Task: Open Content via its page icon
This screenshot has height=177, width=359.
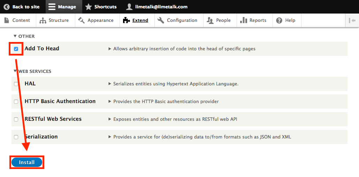Action: (7, 20)
